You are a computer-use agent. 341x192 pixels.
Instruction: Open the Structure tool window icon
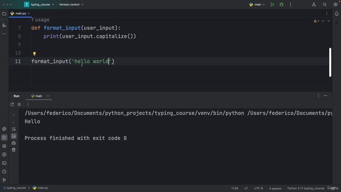[x=4, y=25]
